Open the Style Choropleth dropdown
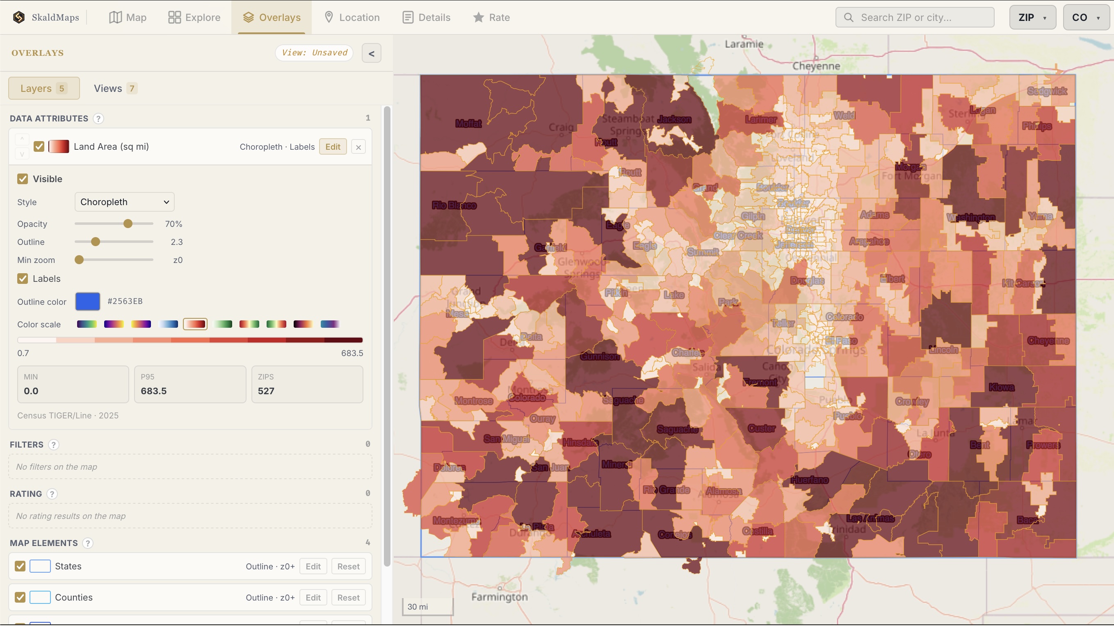 125,202
